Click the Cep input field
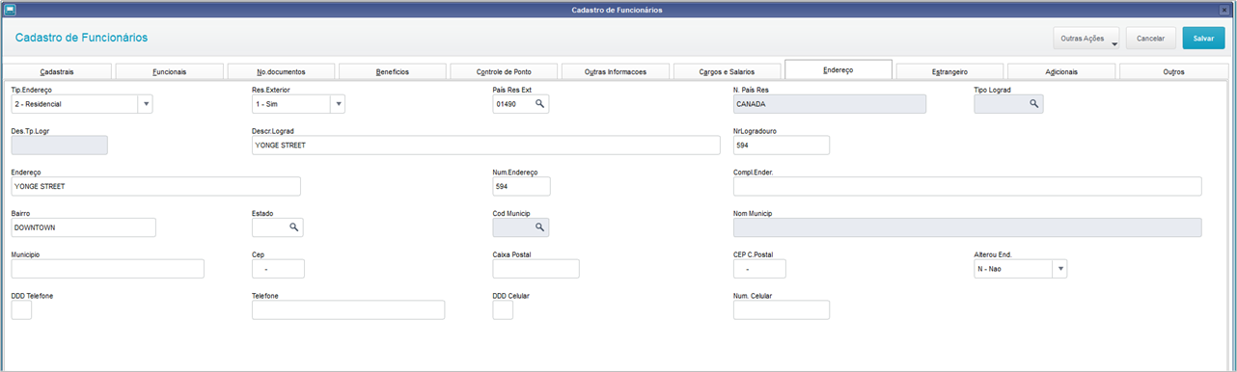 (278, 269)
